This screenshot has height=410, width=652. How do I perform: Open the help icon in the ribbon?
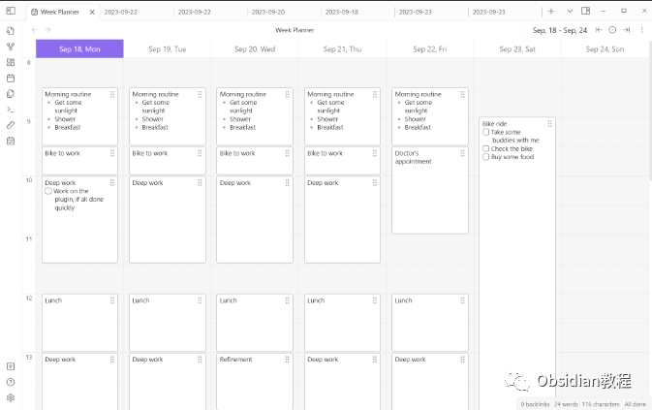point(11,382)
